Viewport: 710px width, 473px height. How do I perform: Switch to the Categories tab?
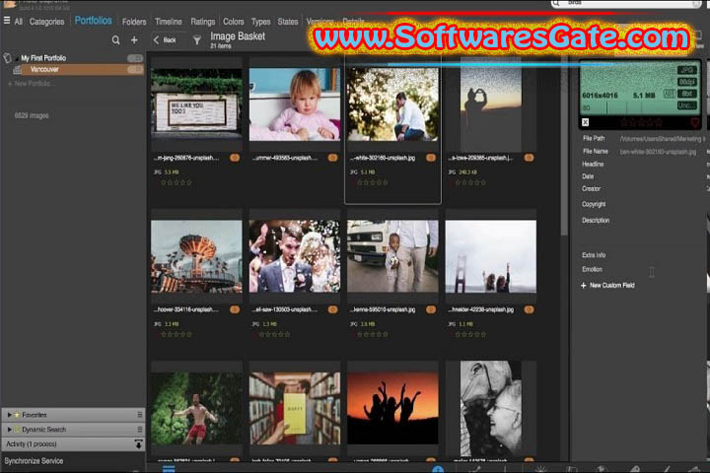click(46, 22)
